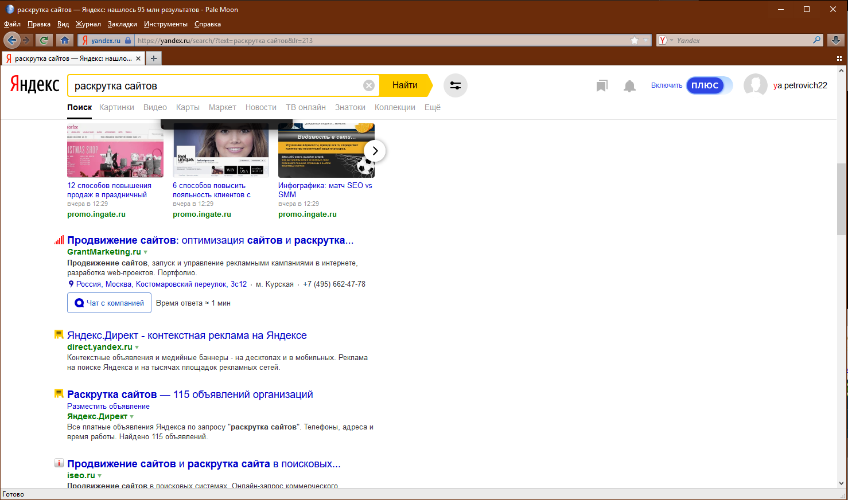Open the URL history dropdown arrow
The image size is (848, 500).
646,40
